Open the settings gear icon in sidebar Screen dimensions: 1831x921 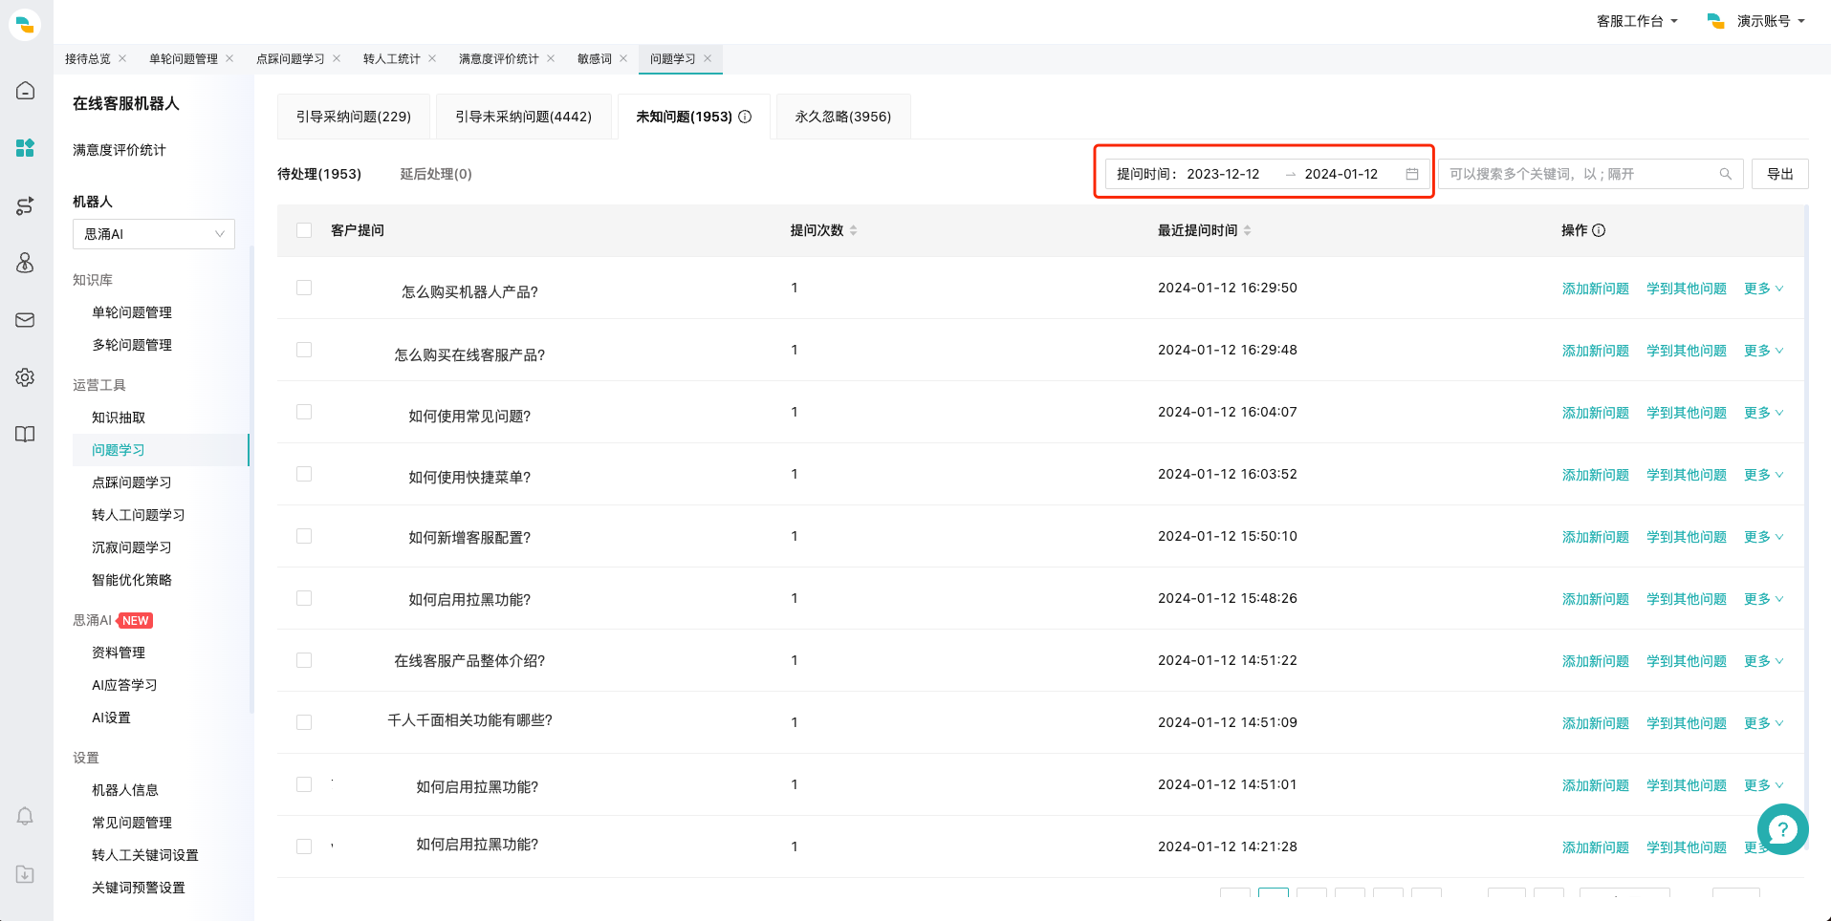[x=26, y=377]
